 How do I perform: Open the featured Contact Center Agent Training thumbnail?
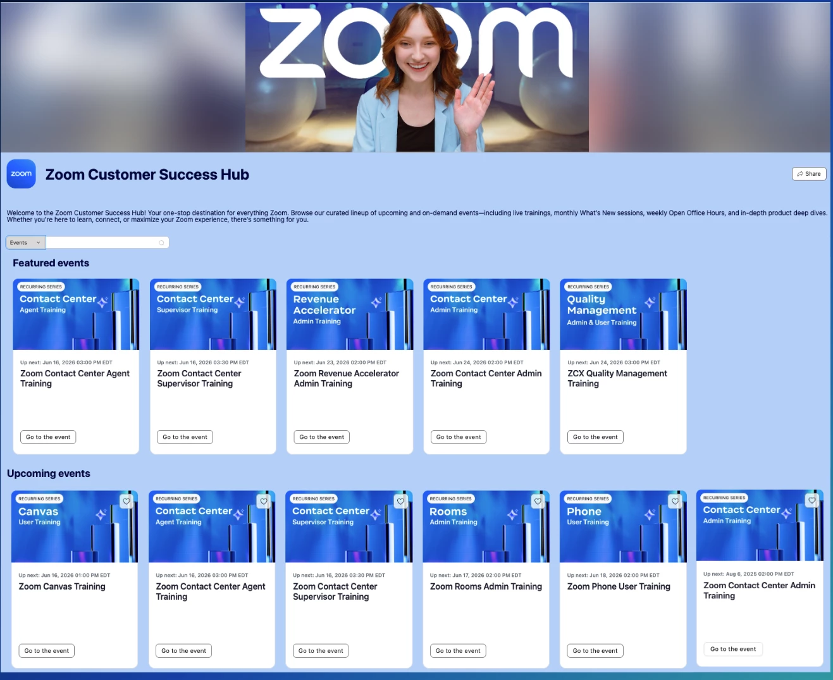(x=76, y=314)
